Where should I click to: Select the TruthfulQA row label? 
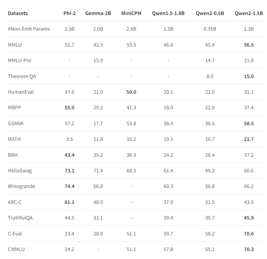click(x=20, y=218)
